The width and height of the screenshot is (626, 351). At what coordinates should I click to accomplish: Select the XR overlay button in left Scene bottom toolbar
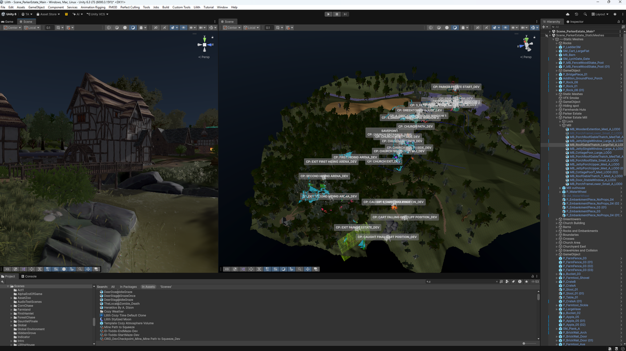pyautogui.click(x=7, y=269)
